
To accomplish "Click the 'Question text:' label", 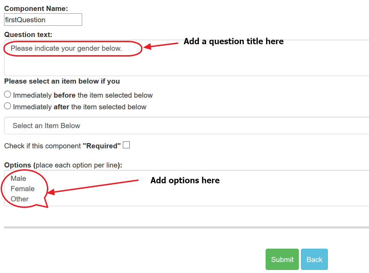I will point(28,35).
